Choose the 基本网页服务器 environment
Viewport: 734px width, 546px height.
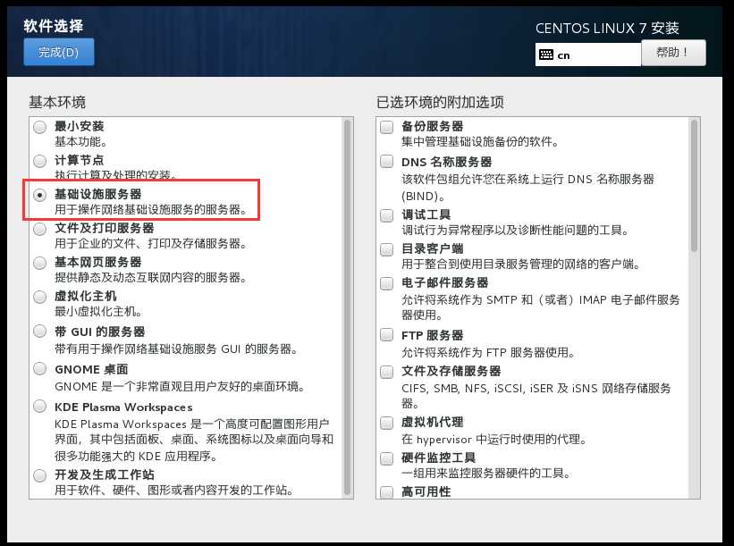point(40,263)
